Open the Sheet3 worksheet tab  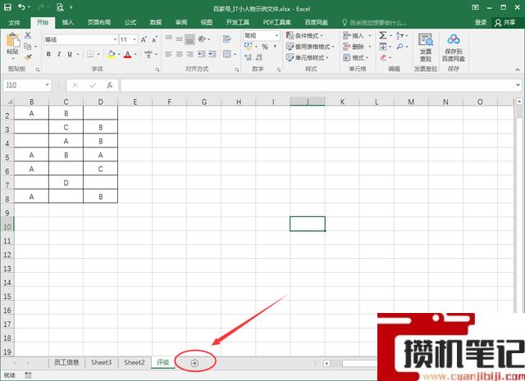coord(101,363)
